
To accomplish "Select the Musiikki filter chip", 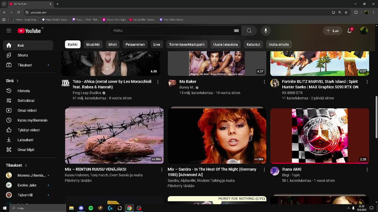I will click(93, 44).
